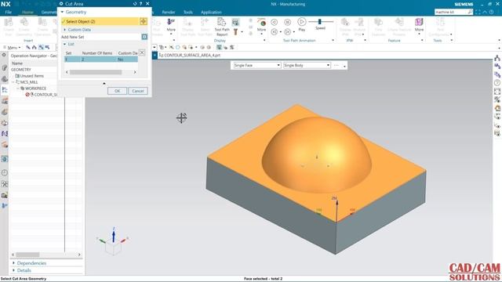Open the Menu dropdown

13,47
